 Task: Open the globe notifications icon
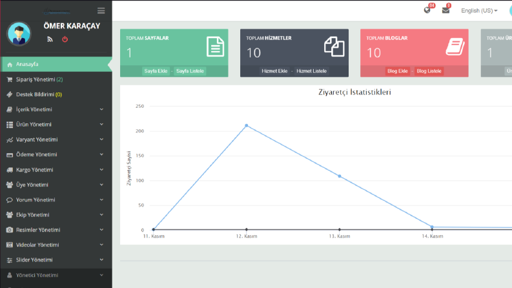427,10
